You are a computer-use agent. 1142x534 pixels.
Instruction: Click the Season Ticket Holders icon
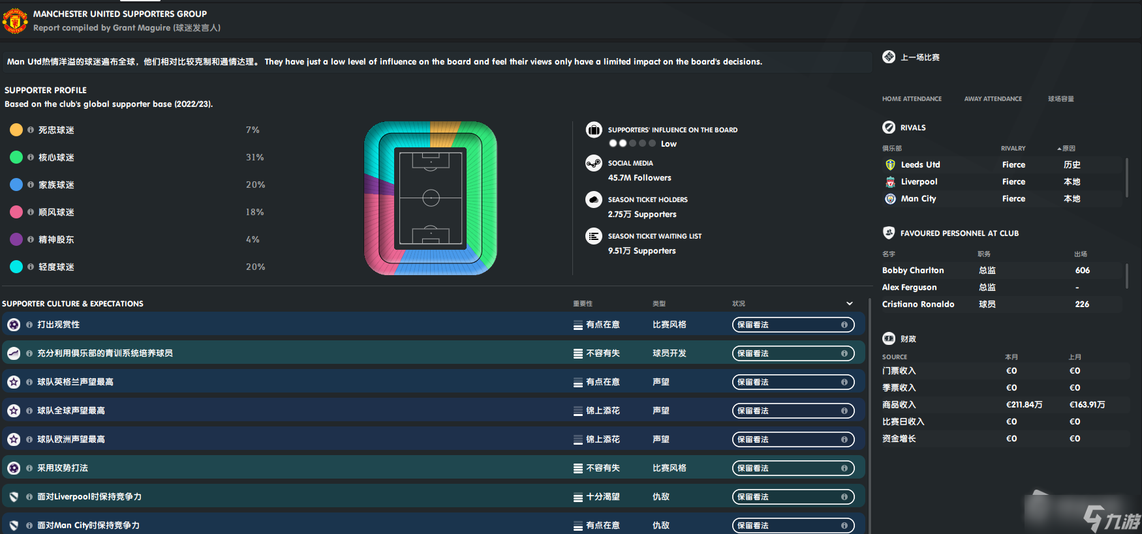click(594, 200)
